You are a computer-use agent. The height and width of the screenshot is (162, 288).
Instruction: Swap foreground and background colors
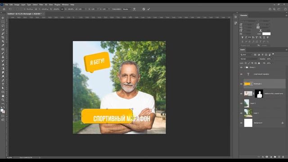[x=4, y=107]
